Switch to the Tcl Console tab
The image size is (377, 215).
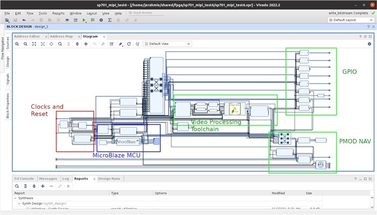coord(24,179)
